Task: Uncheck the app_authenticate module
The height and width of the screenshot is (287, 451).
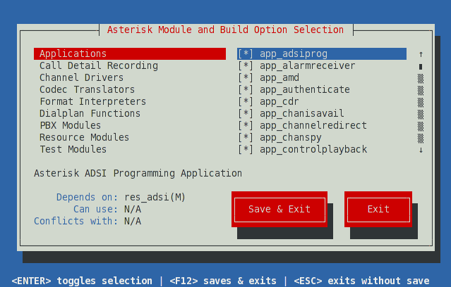Action: pyautogui.click(x=246, y=90)
